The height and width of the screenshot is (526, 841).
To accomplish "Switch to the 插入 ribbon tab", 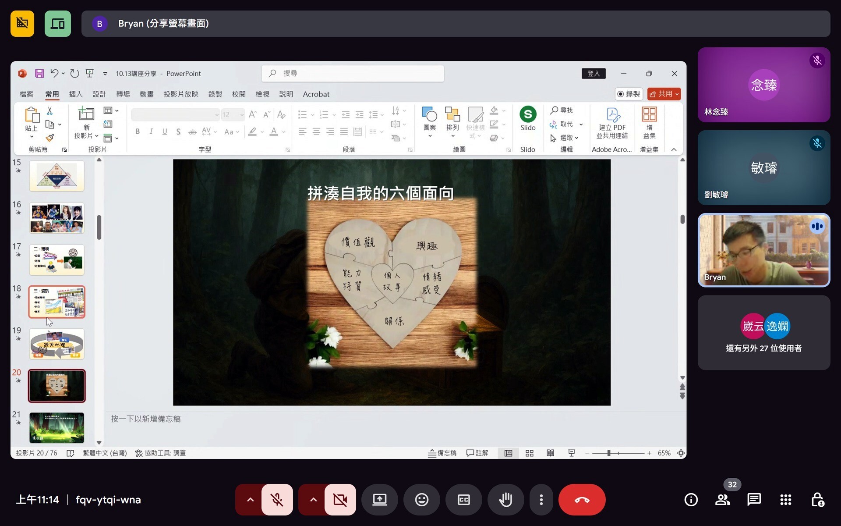I will tap(75, 94).
